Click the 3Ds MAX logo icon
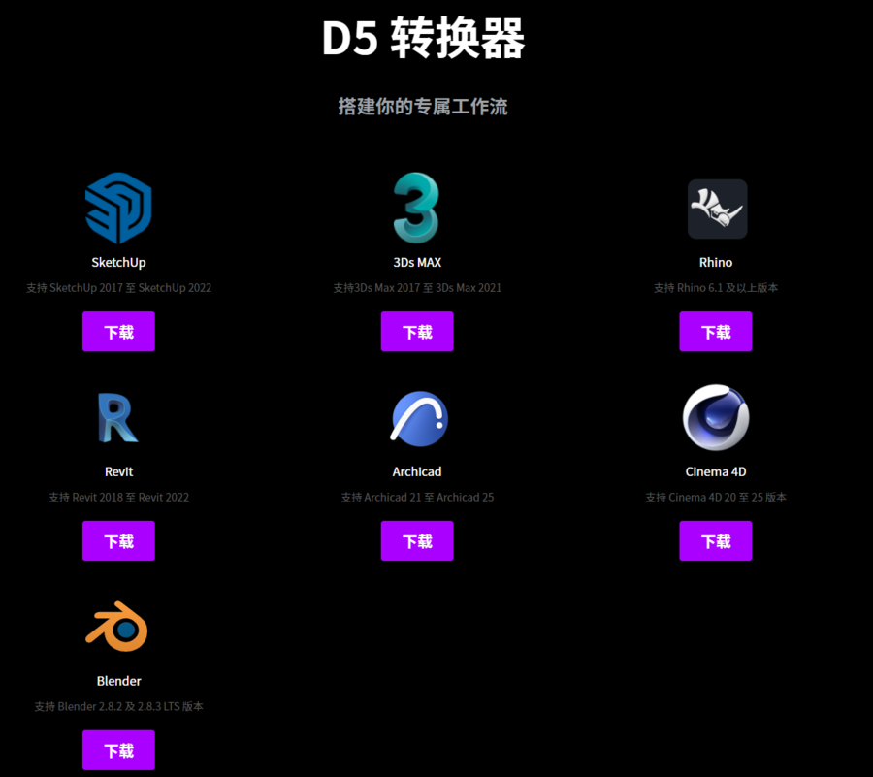This screenshot has width=873, height=777. (416, 208)
